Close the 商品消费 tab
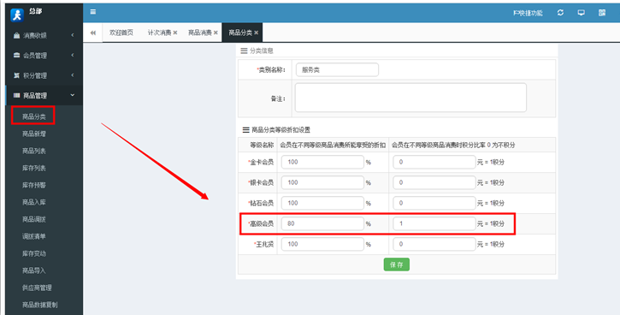 pyautogui.click(x=216, y=33)
